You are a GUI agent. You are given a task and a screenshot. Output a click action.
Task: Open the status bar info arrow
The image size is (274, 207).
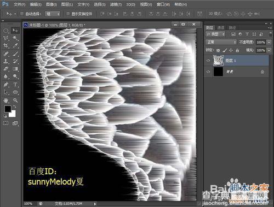point(95,204)
